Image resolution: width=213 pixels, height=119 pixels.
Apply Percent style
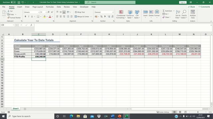[101, 17]
